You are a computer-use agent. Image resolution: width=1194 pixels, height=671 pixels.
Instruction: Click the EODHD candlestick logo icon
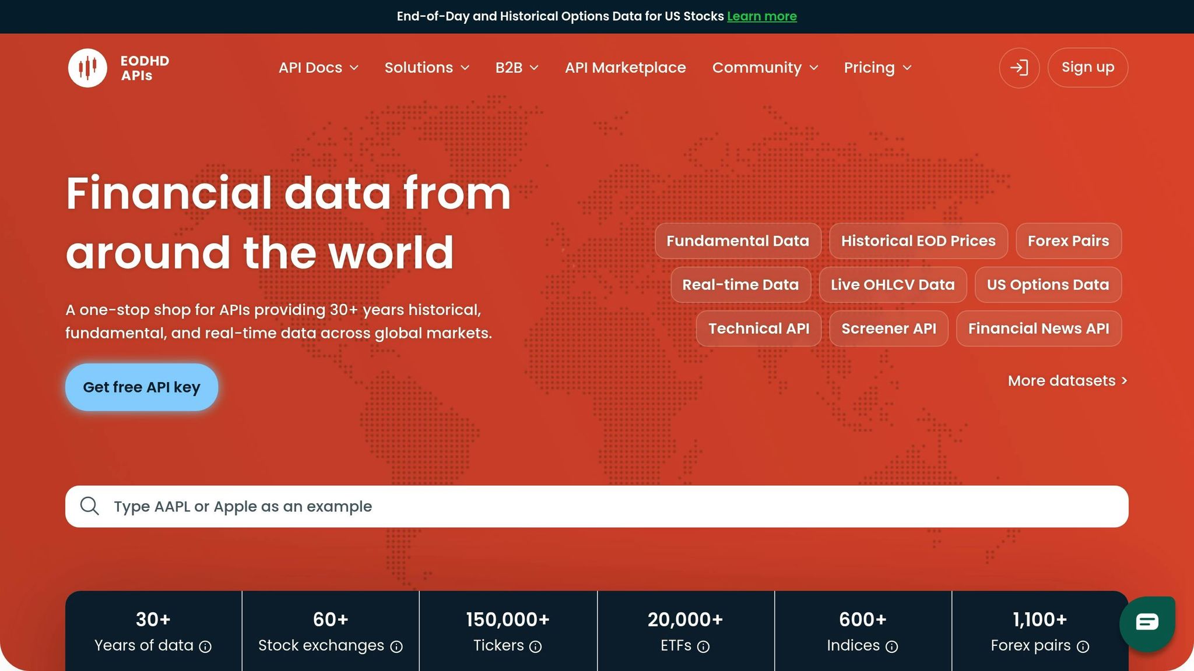click(87, 68)
